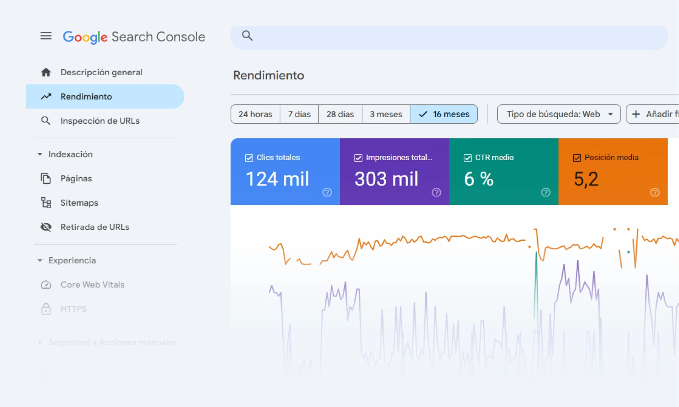Open help for CTR medio card
The image size is (679, 407).
pyautogui.click(x=546, y=192)
